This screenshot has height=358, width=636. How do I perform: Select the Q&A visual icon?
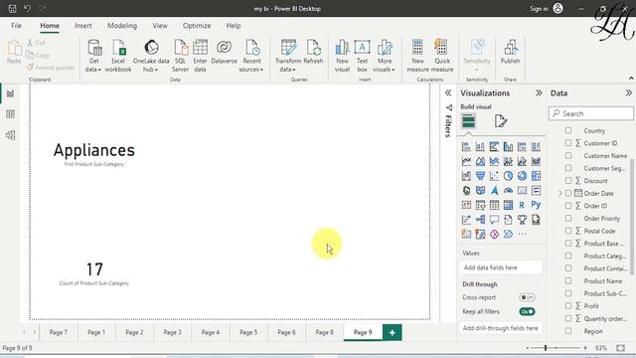tap(494, 220)
